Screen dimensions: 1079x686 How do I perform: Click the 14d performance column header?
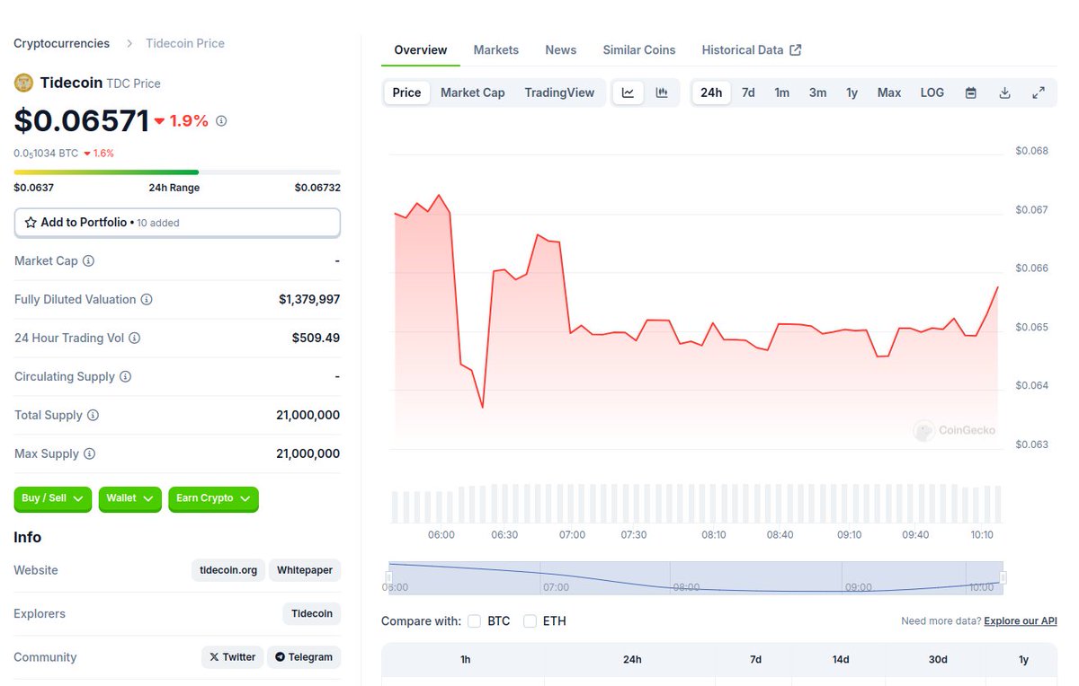[x=841, y=660]
